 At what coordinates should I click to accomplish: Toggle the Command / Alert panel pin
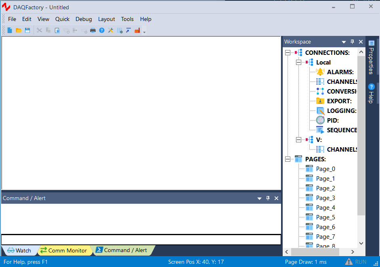pos(268,198)
